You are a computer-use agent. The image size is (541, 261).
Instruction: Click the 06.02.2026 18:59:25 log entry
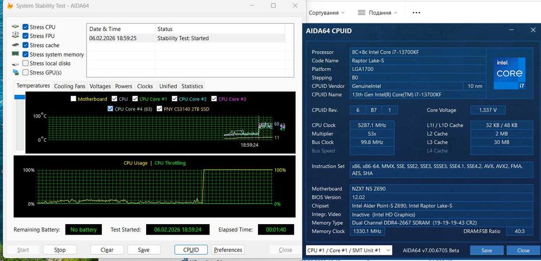(x=113, y=38)
